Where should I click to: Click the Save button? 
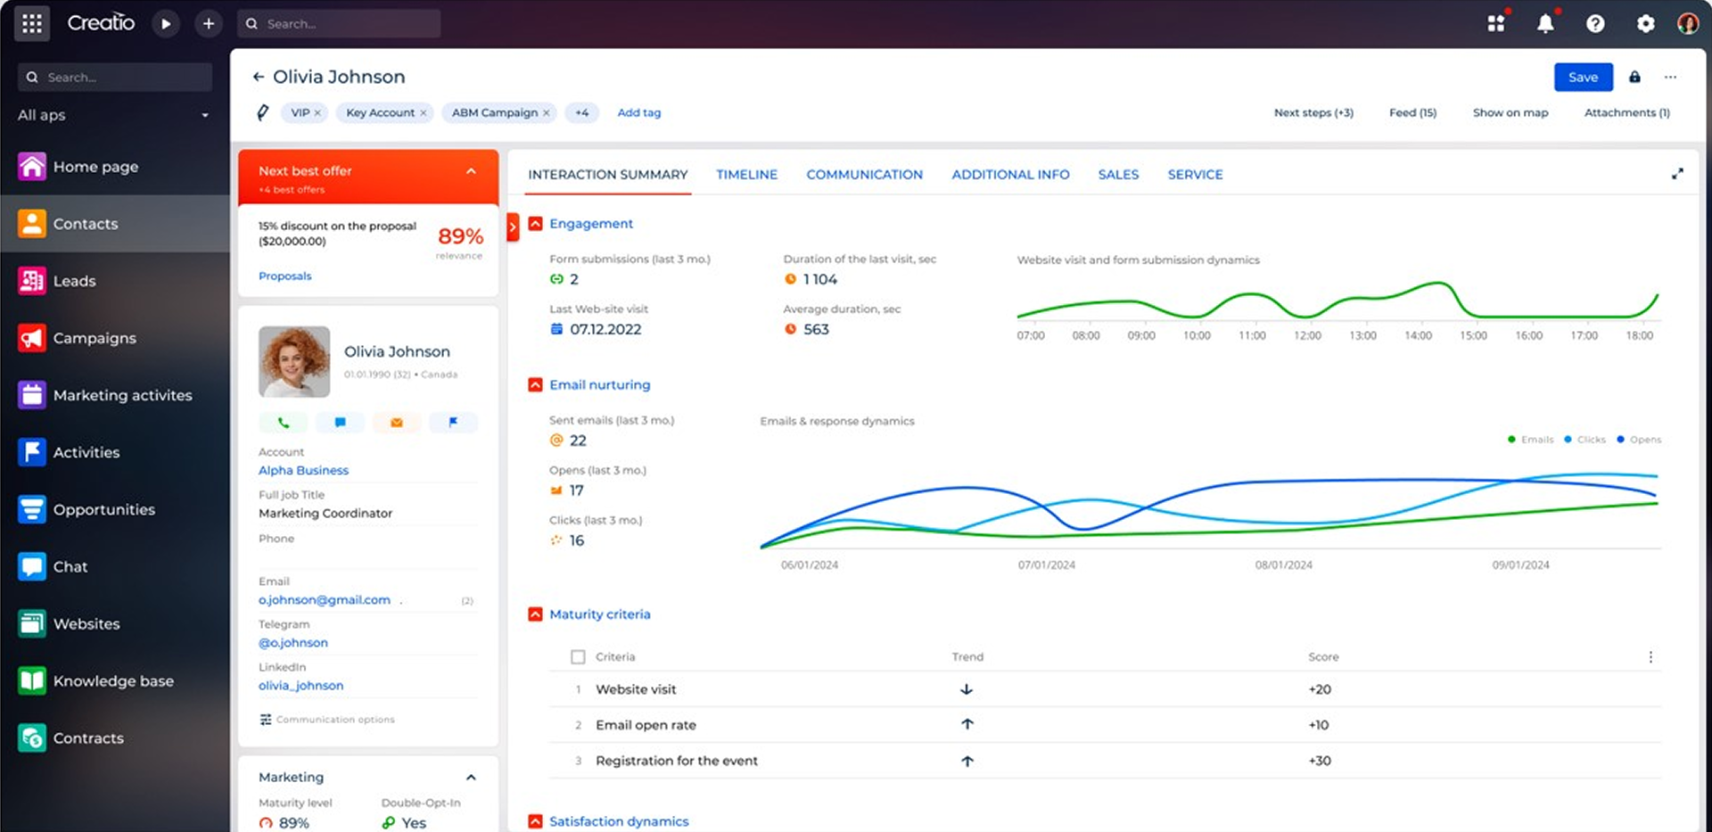(x=1583, y=78)
